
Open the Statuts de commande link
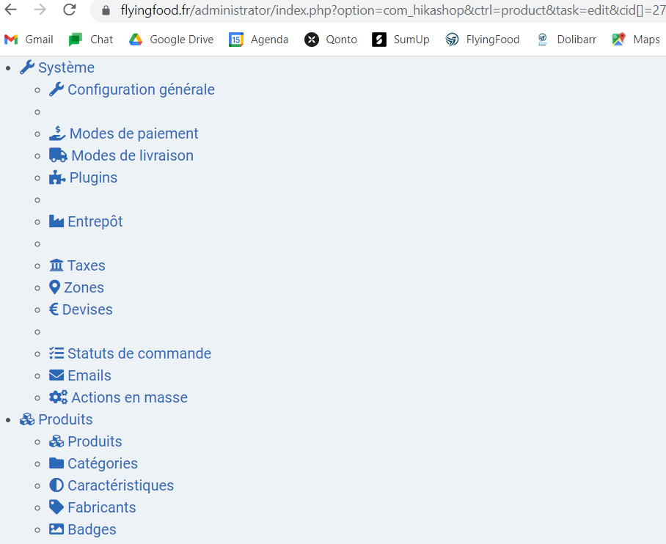click(139, 353)
